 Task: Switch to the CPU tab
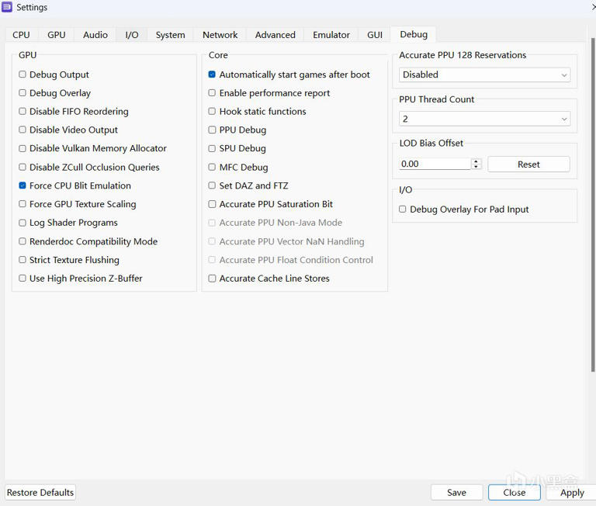[21, 35]
